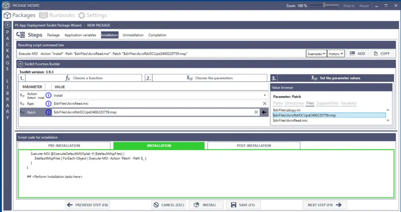Click the INSTALL button
This screenshot has width=401, height=212.
[x=206, y=205]
